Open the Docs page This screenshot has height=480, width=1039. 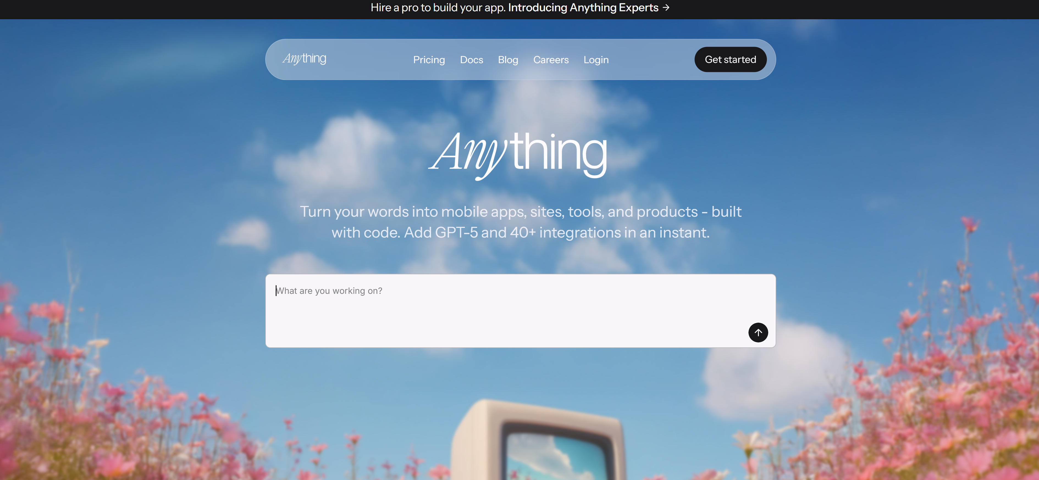(x=471, y=60)
